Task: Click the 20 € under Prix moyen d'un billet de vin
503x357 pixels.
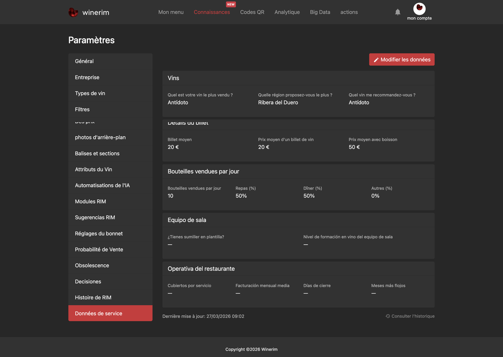Action: (264, 147)
